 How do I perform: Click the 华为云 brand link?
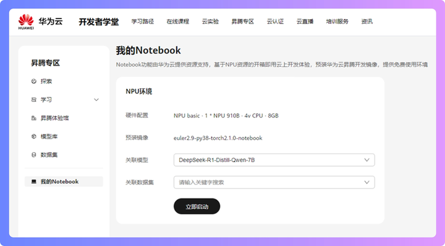[51, 21]
